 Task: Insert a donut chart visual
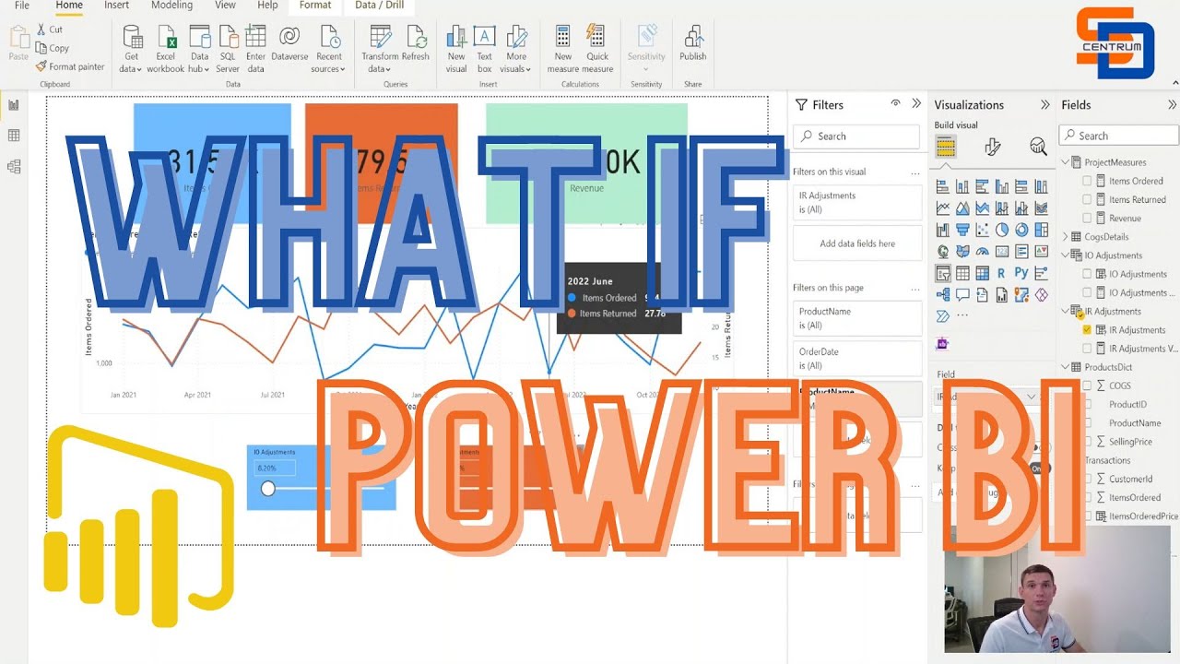1021,230
